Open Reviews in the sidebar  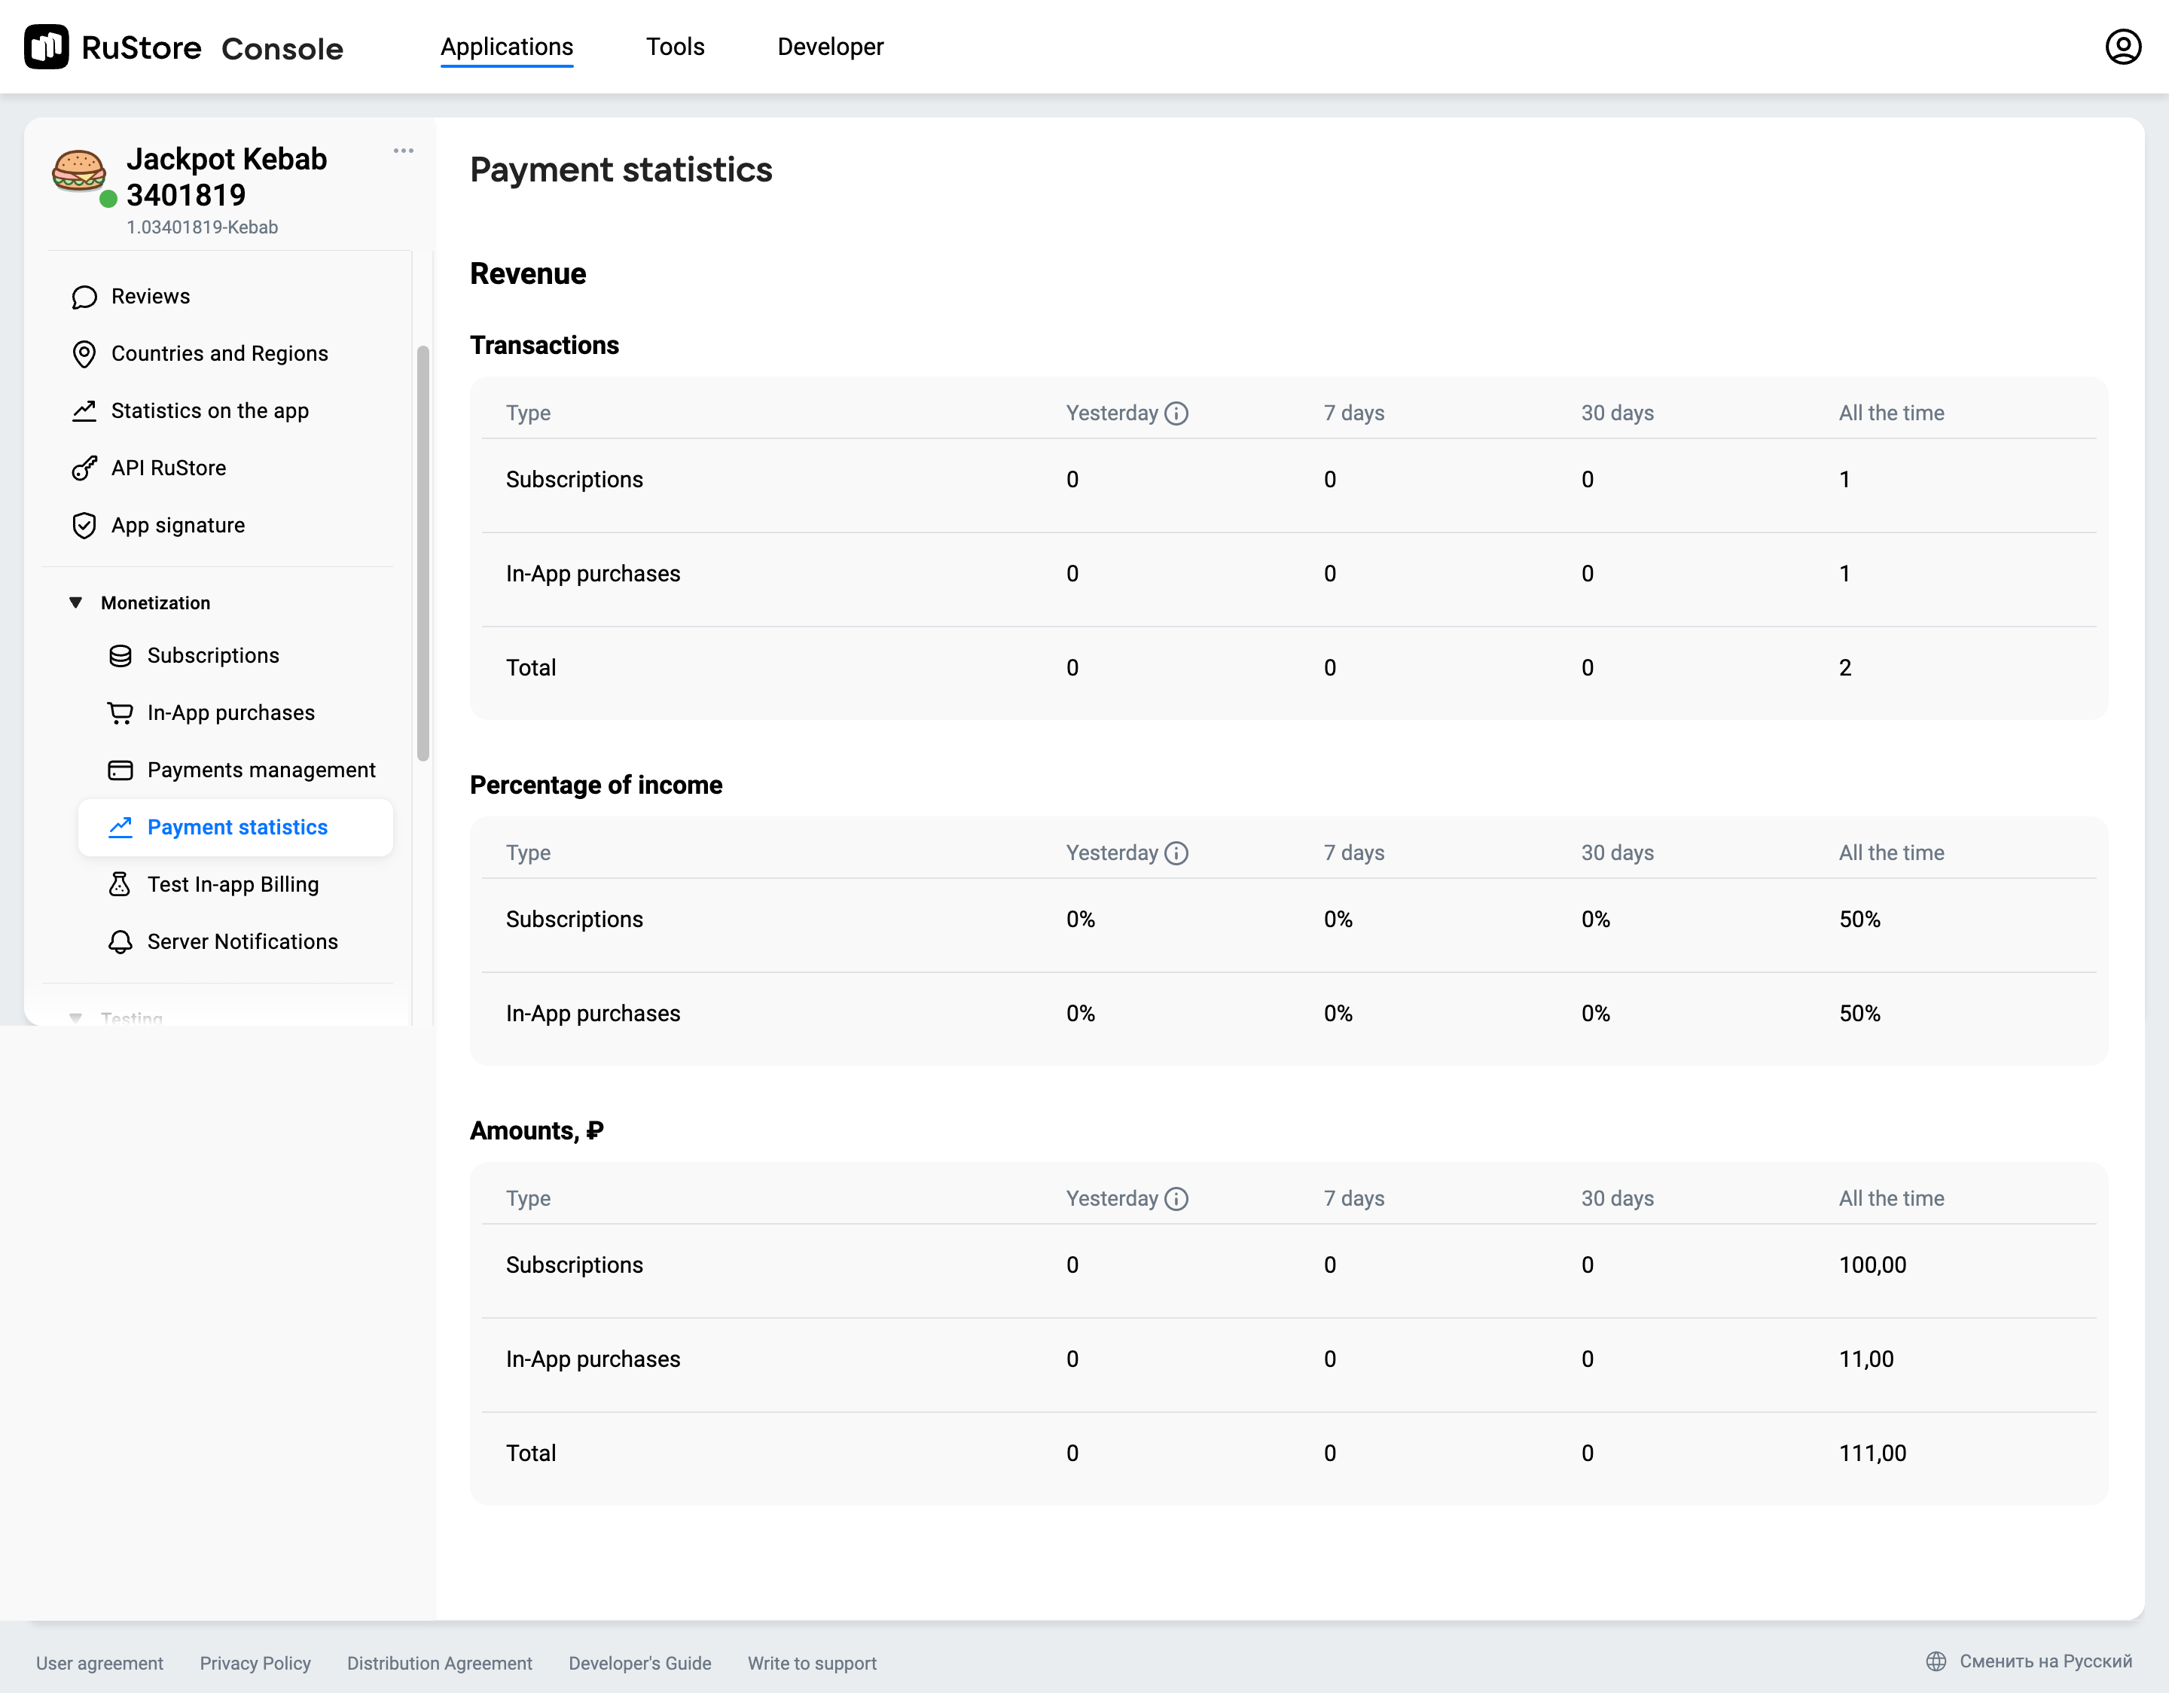[150, 297]
